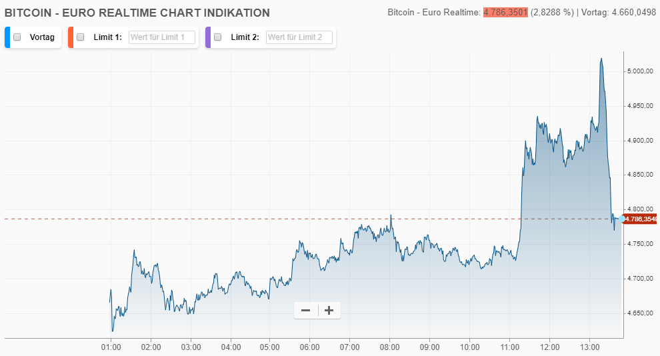Viewport: 660px width, 356px height.
Task: Enable the Vortag checkbox
Action: 17,37
